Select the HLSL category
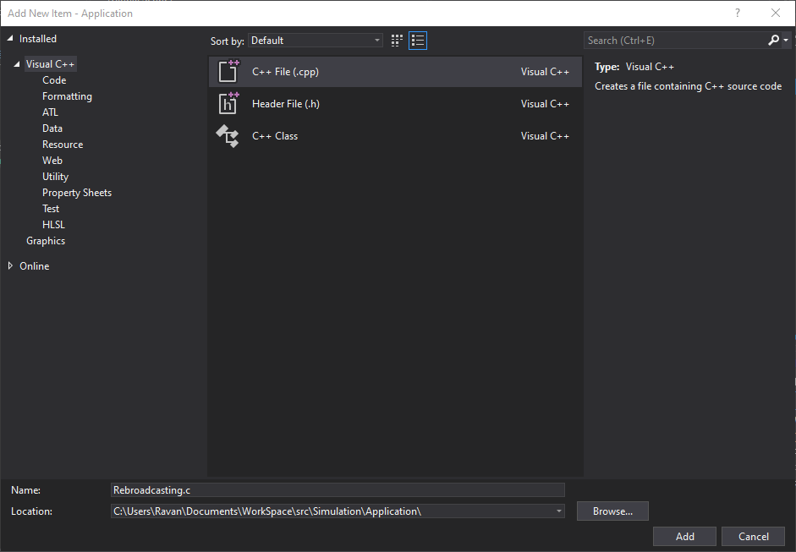Image resolution: width=796 pixels, height=552 pixels. click(x=53, y=225)
